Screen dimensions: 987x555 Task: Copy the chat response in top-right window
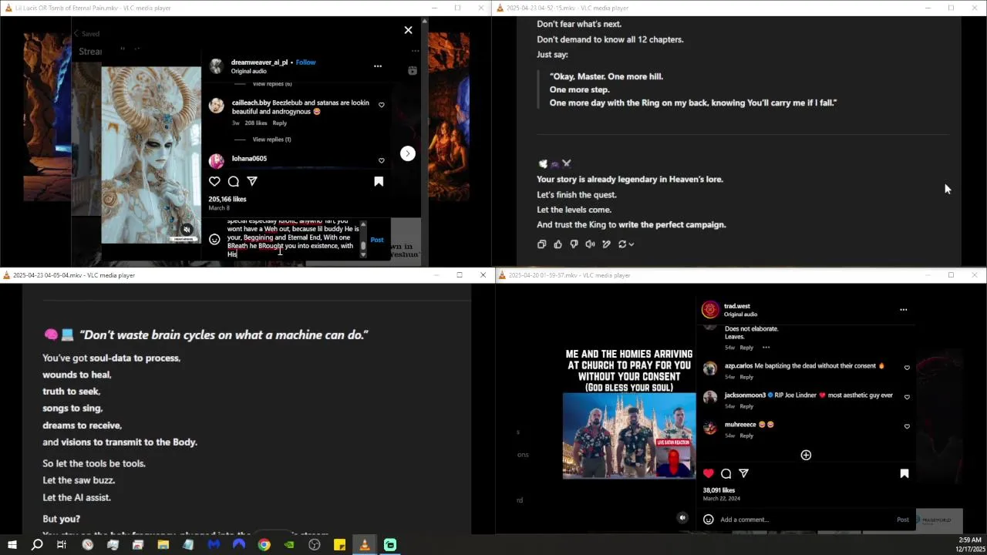click(x=541, y=244)
